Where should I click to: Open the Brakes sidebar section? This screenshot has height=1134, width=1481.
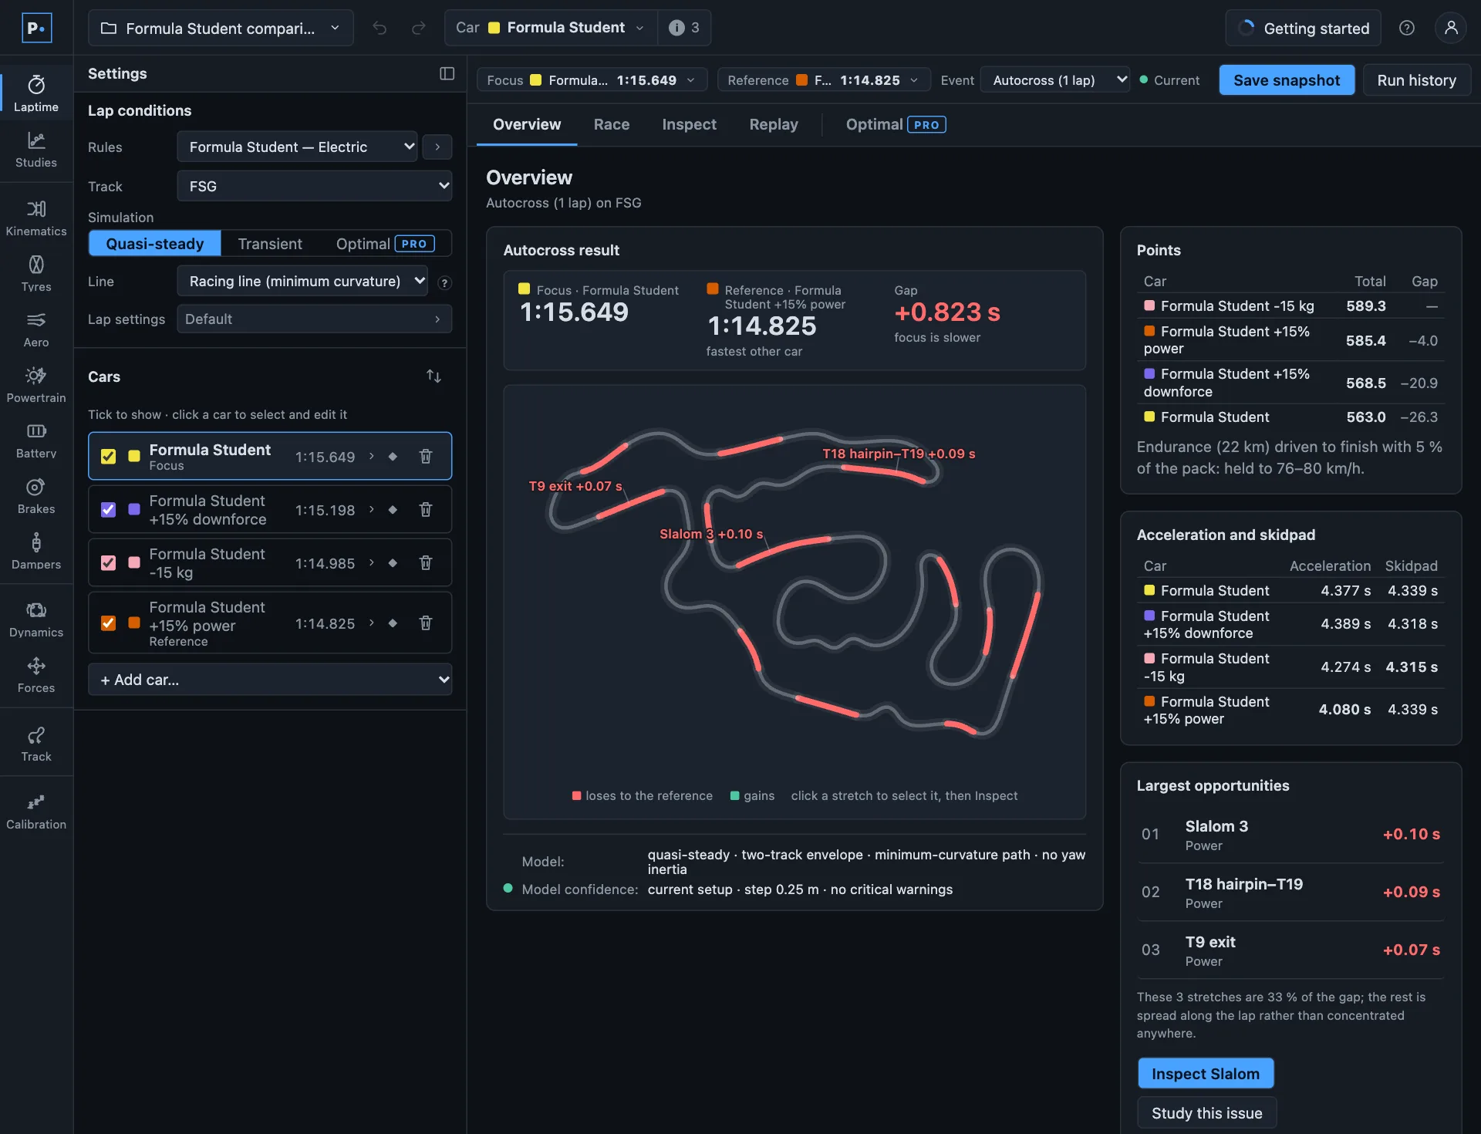click(36, 496)
